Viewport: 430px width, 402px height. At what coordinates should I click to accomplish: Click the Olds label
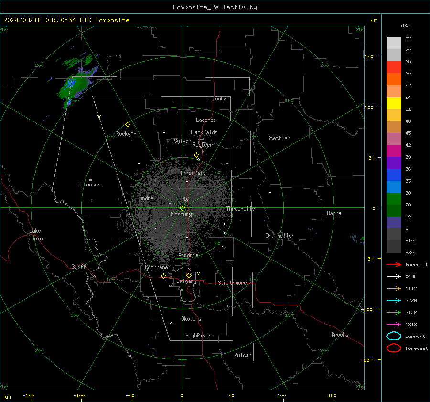point(182,199)
